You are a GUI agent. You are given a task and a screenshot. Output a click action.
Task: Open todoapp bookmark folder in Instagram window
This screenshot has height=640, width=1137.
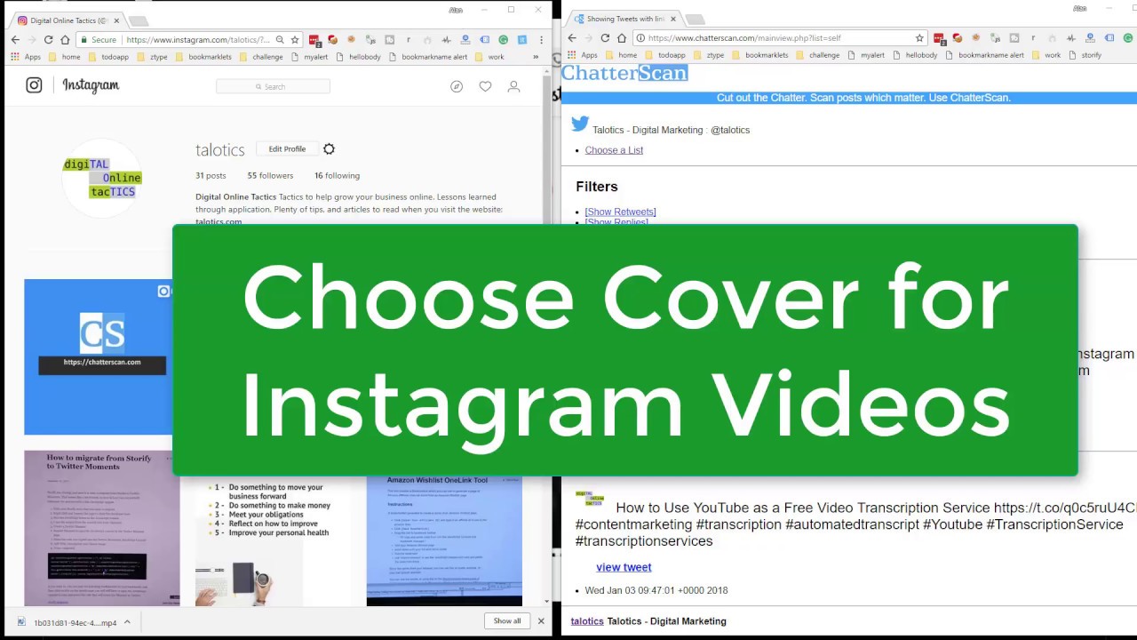pyautogui.click(x=107, y=57)
